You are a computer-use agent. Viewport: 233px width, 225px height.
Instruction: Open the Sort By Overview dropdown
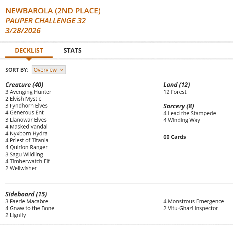[x=49, y=70]
